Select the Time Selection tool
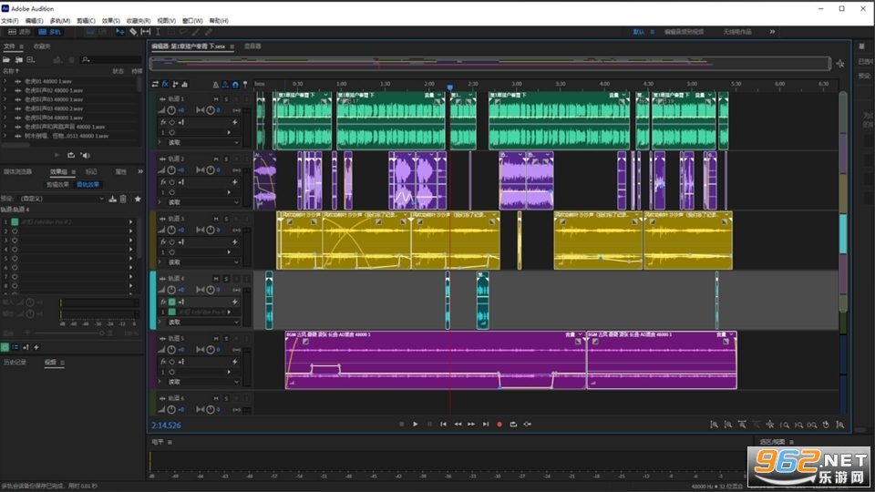The width and height of the screenshot is (875, 492). pyautogui.click(x=158, y=32)
